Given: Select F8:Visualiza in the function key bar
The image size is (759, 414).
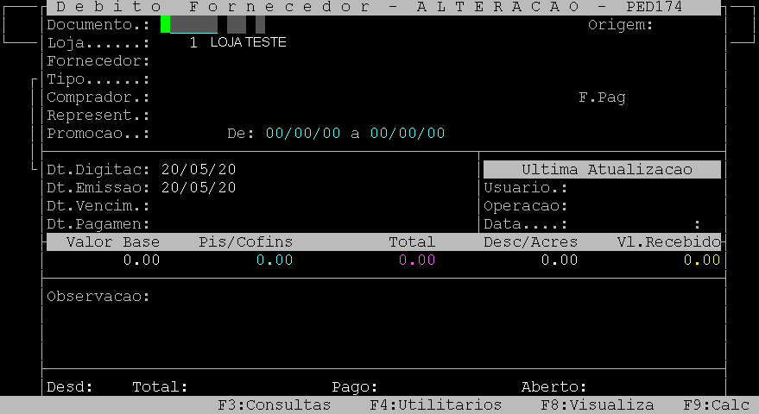Looking at the screenshot, I should (597, 405).
